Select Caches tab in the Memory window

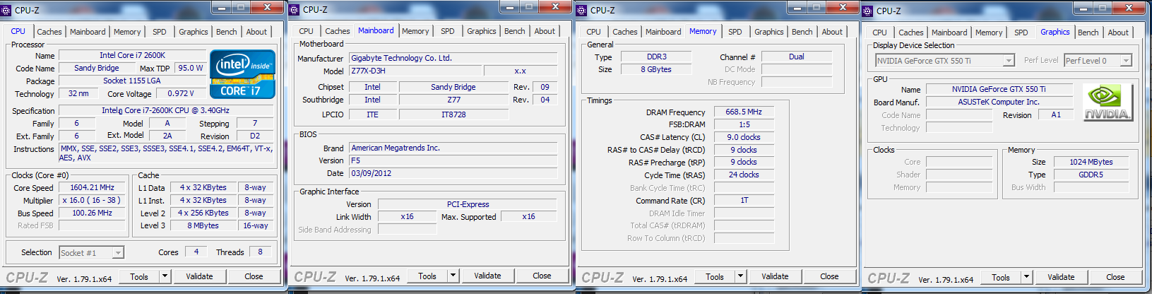click(625, 32)
